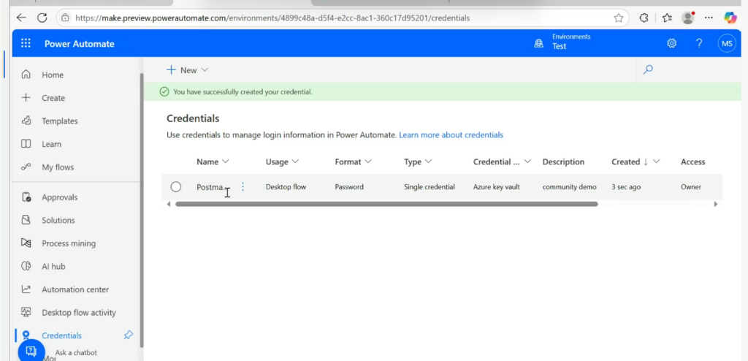Open the New credential dropdown
748x361 pixels.
pyautogui.click(x=188, y=69)
